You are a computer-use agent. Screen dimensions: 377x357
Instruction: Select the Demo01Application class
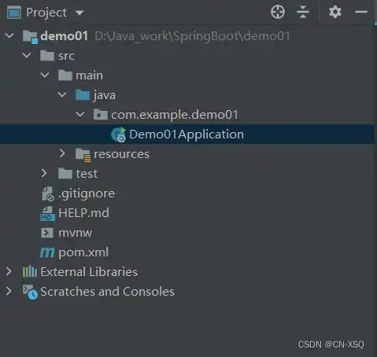tap(187, 134)
